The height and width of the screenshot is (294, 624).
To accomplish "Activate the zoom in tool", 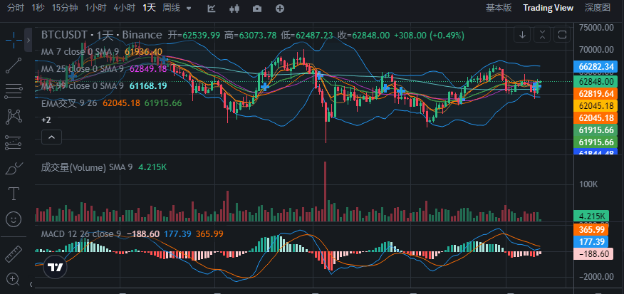I will (x=13, y=279).
